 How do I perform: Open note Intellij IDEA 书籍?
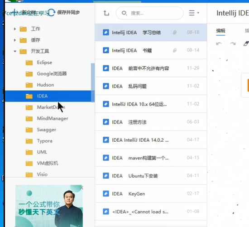151,51
